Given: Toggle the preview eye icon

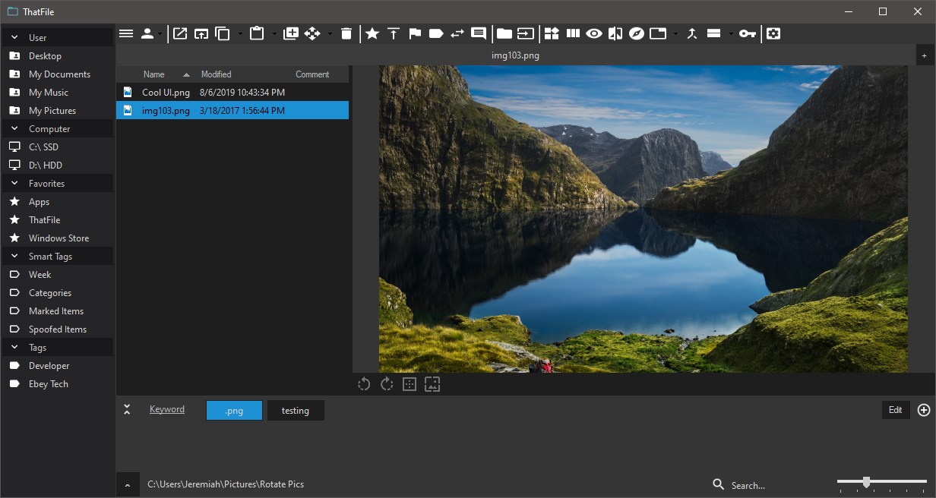Looking at the screenshot, I should [x=594, y=33].
